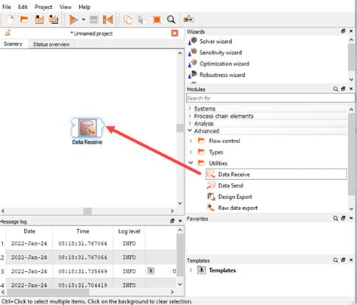This screenshot has height=305, width=357.
Task: Expand the Flow control folder
Action: pyautogui.click(x=191, y=141)
